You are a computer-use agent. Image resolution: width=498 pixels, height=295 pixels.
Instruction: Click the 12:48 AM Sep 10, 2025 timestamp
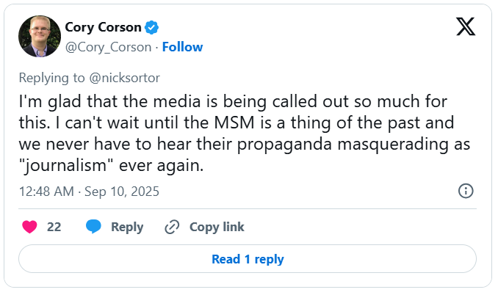pos(89,192)
